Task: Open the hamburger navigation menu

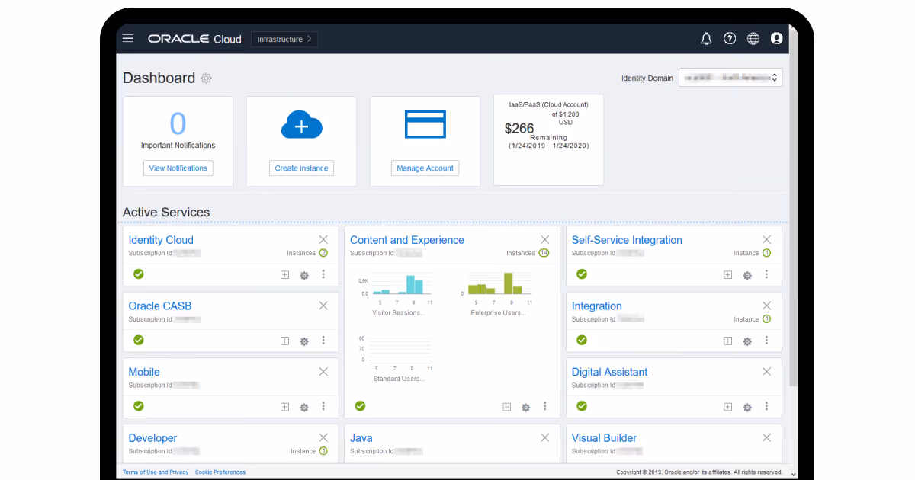Action: pos(128,39)
